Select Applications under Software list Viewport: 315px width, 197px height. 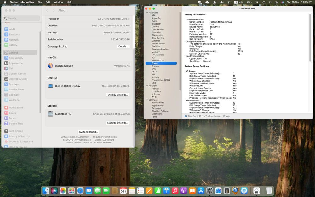click(157, 106)
